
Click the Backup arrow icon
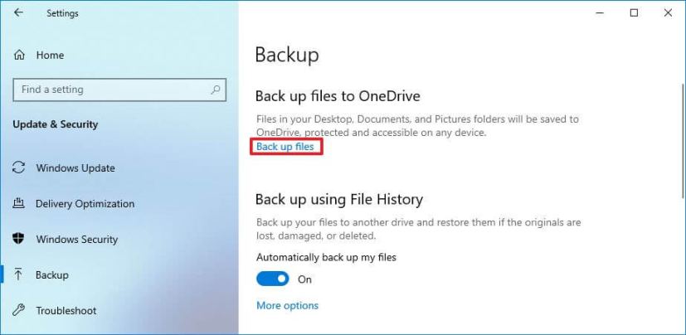coord(19,274)
